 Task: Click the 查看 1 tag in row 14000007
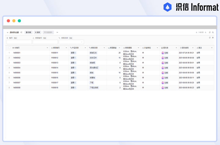click(x=73, y=83)
